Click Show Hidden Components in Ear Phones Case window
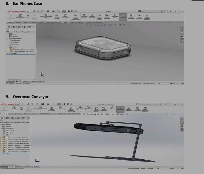The image size is (204, 174). [75, 17]
